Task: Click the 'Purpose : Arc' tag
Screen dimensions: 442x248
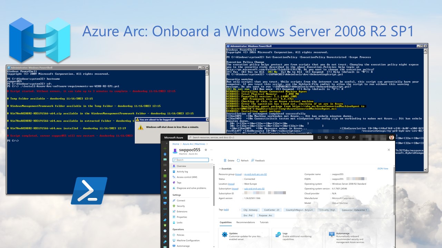Action: pos(266,215)
